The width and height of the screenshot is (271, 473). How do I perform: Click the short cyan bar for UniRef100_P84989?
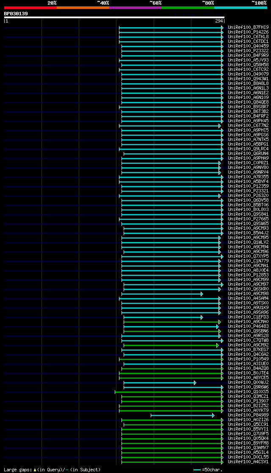(183, 415)
